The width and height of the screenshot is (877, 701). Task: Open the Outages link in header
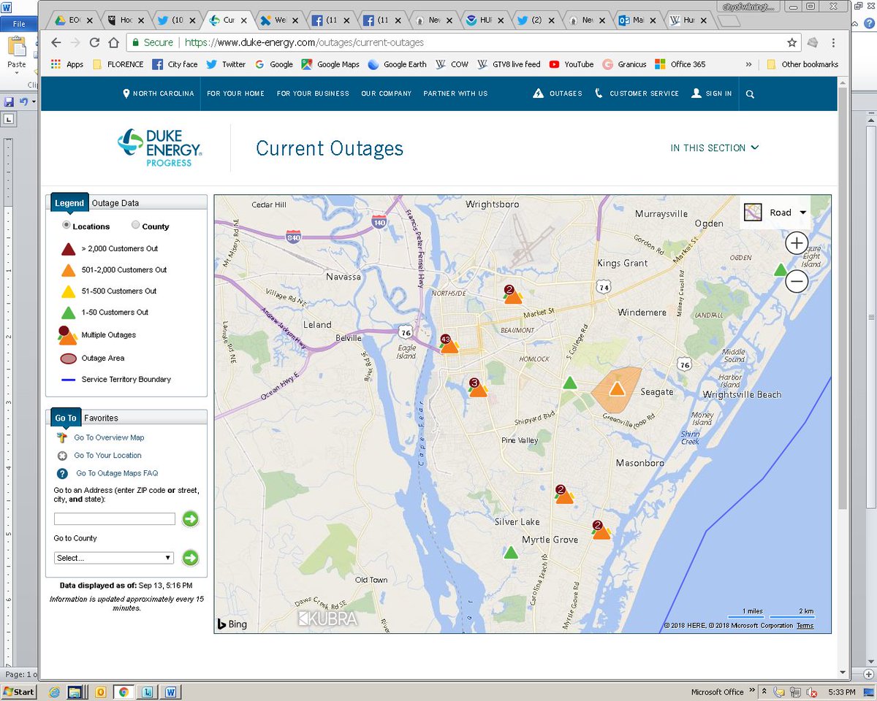click(x=558, y=93)
